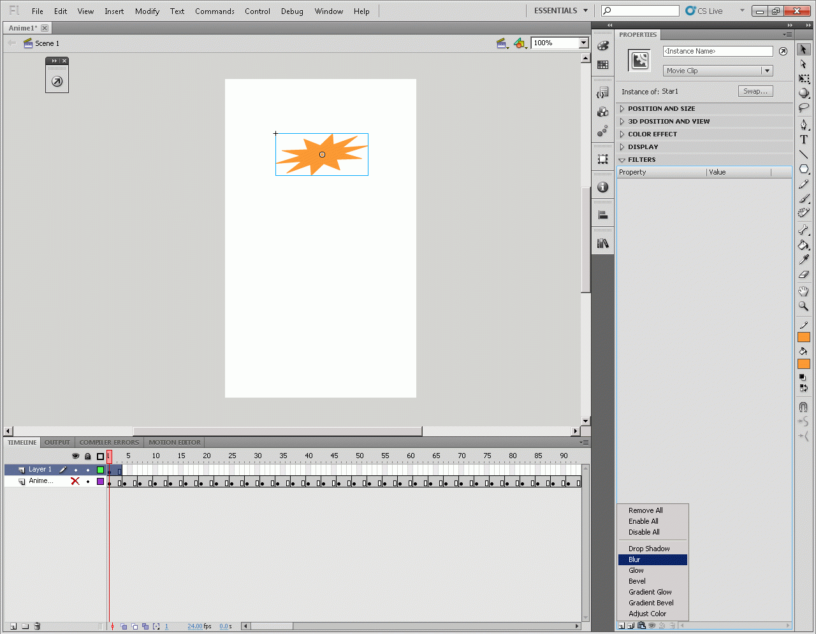This screenshot has height=634, width=816.
Task: Select the Free Transform tool
Action: (x=803, y=78)
